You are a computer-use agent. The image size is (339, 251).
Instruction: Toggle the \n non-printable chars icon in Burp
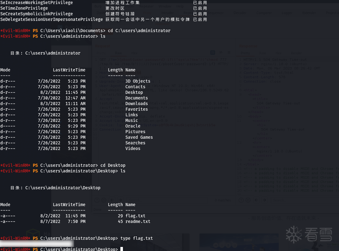221,52
